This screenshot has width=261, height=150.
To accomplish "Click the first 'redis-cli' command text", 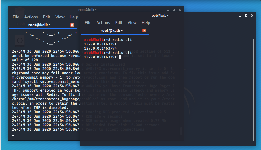I will [x=122, y=40].
